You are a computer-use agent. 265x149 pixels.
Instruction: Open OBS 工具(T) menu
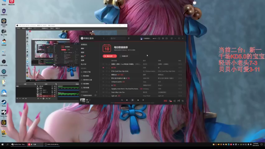[x=52, y=28]
